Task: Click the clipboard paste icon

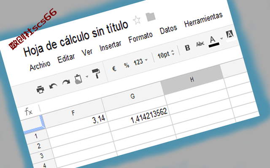Action: [x=78, y=79]
